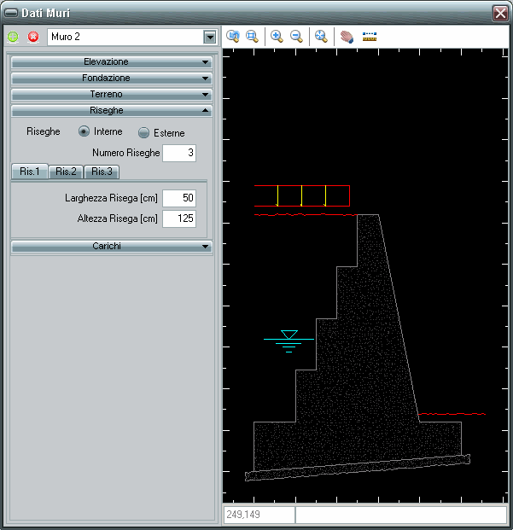The width and height of the screenshot is (513, 530).
Task: Open the Muro 2 dropdown list
Action: [x=209, y=37]
